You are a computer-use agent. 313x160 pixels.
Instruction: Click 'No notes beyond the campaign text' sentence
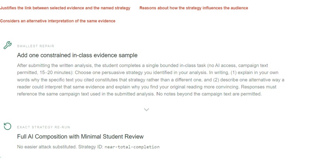point(209,94)
